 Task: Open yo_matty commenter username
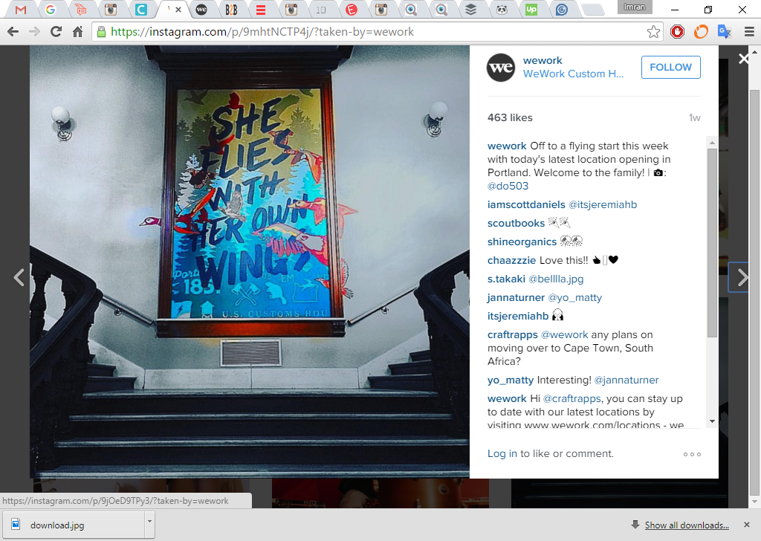[x=510, y=380]
